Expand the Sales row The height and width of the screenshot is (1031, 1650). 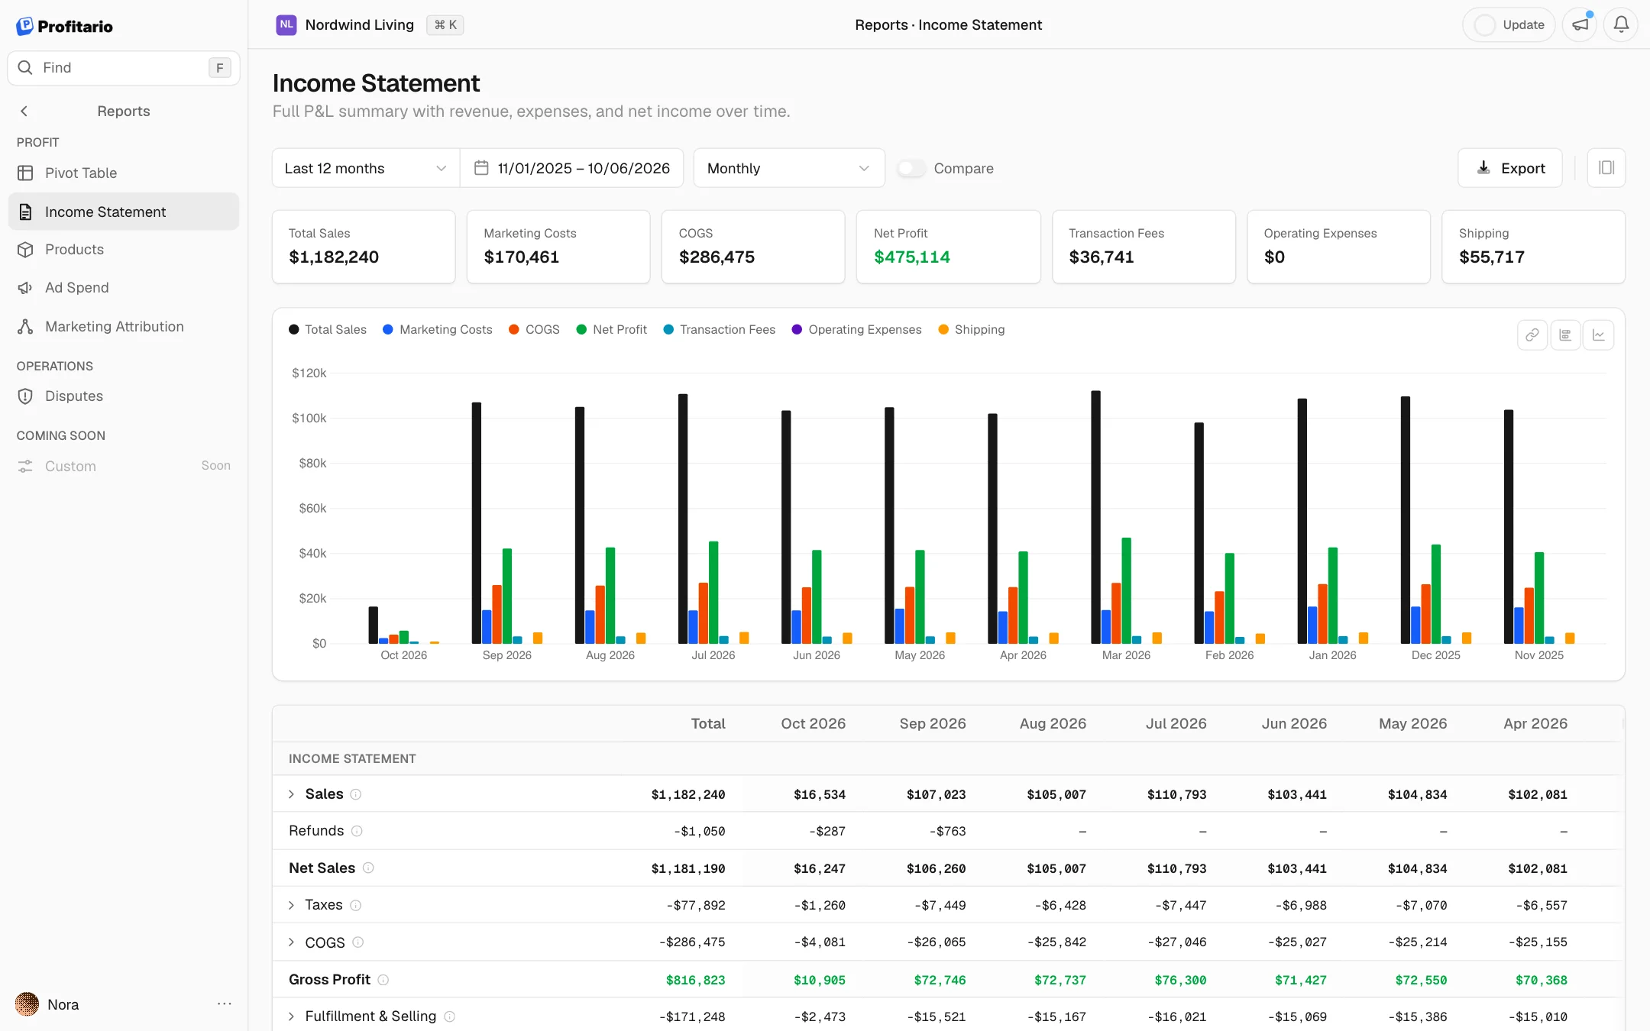pos(291,794)
